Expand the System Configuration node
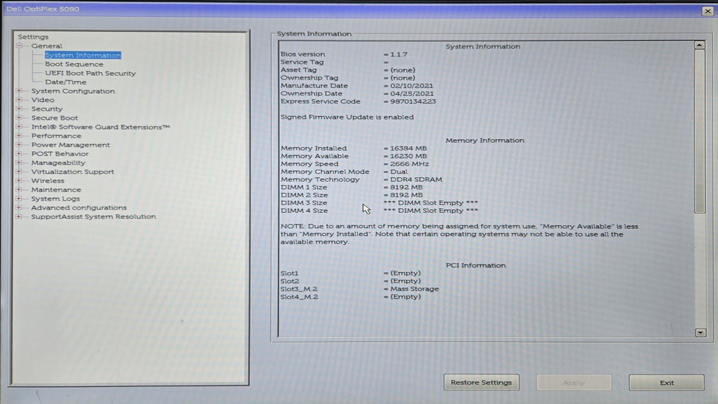The height and width of the screenshot is (404, 718). coord(19,91)
